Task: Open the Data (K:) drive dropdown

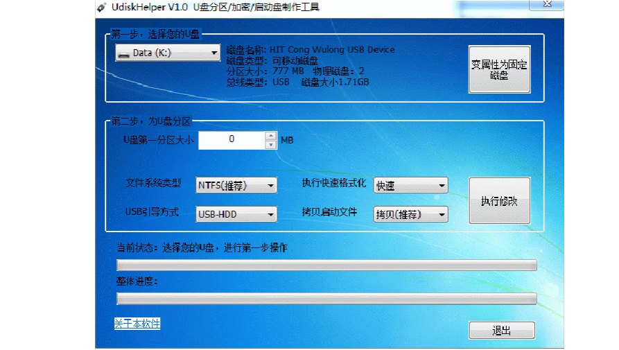Action: [x=168, y=53]
